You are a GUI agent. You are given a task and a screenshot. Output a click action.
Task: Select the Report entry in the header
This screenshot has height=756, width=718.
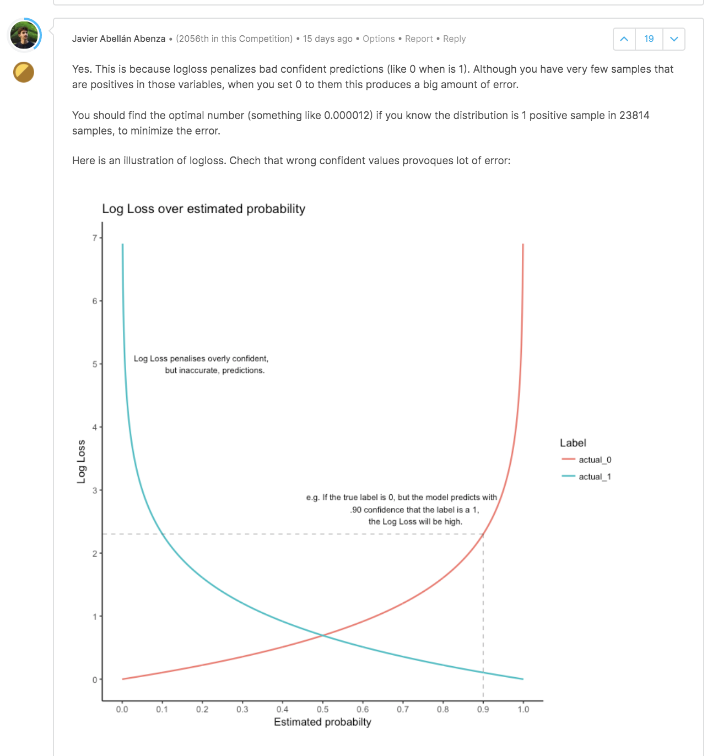(x=419, y=39)
